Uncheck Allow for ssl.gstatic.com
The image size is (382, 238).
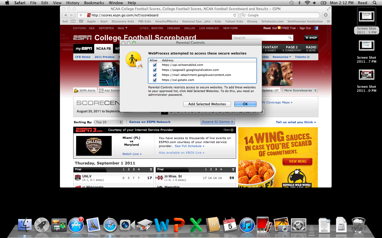pyautogui.click(x=155, y=80)
